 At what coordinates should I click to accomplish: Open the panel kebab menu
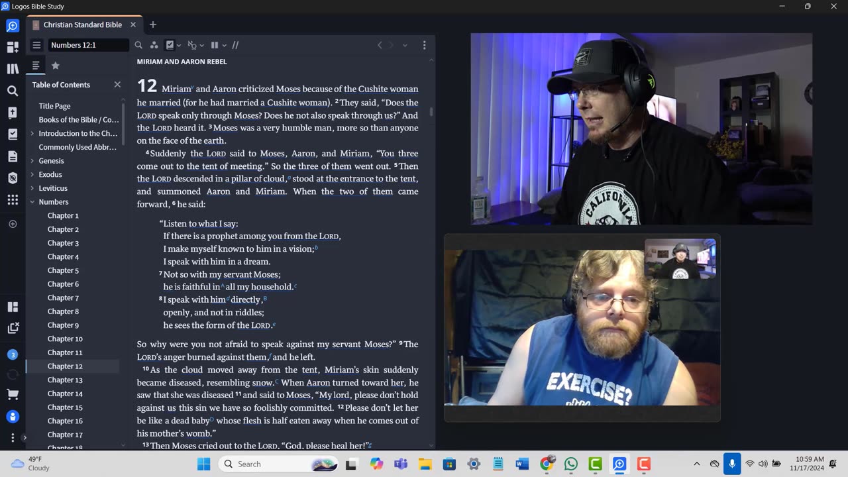[424, 45]
